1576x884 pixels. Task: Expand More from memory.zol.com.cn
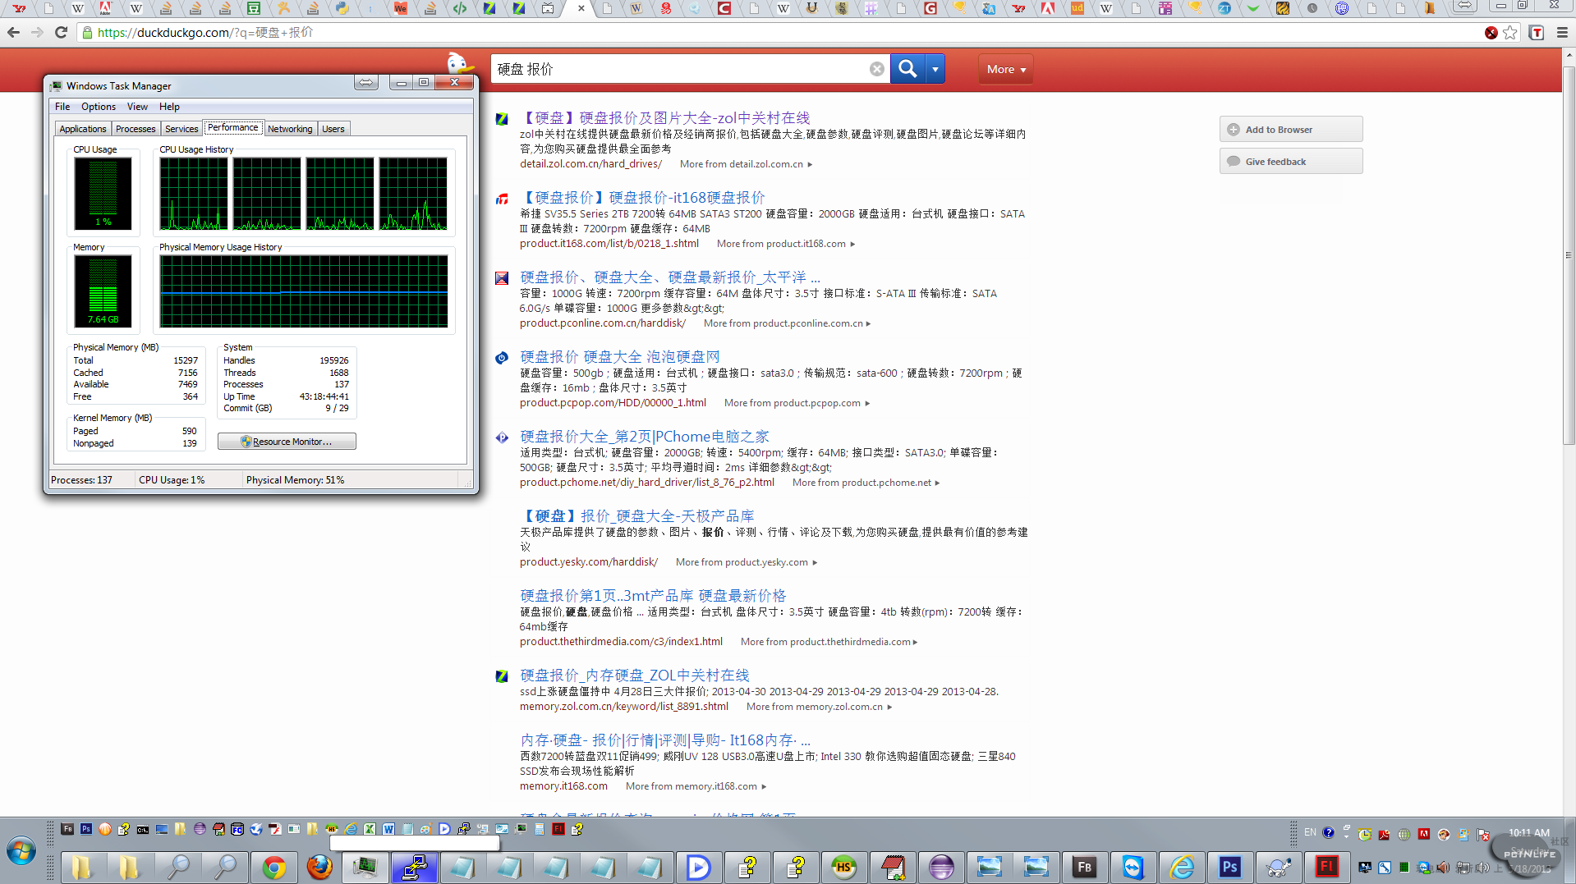click(819, 707)
